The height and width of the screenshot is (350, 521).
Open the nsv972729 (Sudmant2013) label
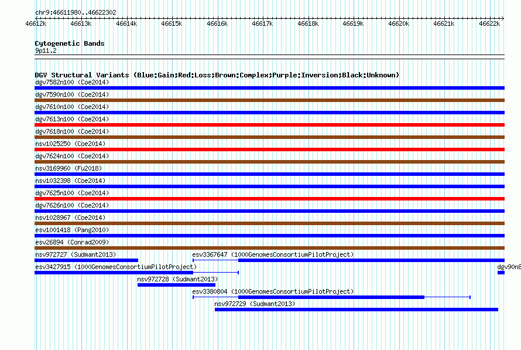[255, 304]
